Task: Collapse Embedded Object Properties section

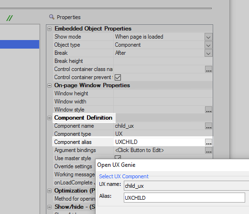Action: [x=50, y=29]
